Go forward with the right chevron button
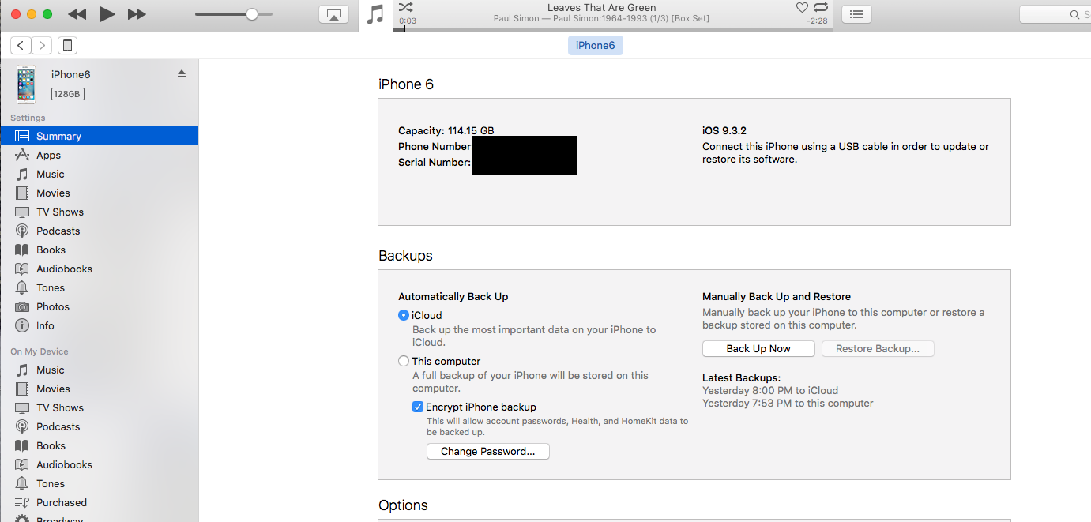 point(42,45)
